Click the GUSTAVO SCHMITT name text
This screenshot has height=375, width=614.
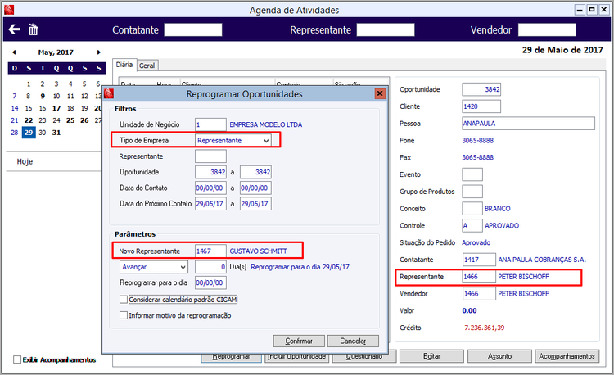[258, 251]
